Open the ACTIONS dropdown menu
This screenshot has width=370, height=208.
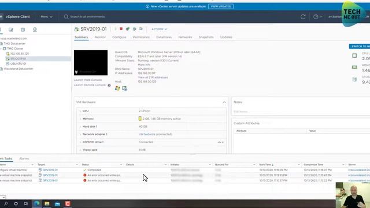click(x=159, y=29)
